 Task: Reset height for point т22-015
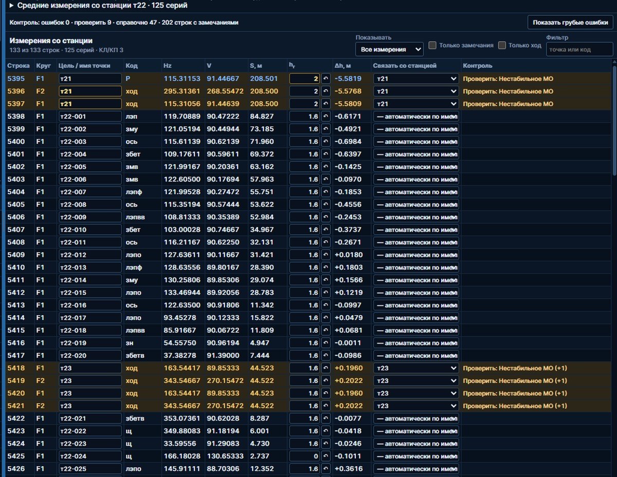325,293
